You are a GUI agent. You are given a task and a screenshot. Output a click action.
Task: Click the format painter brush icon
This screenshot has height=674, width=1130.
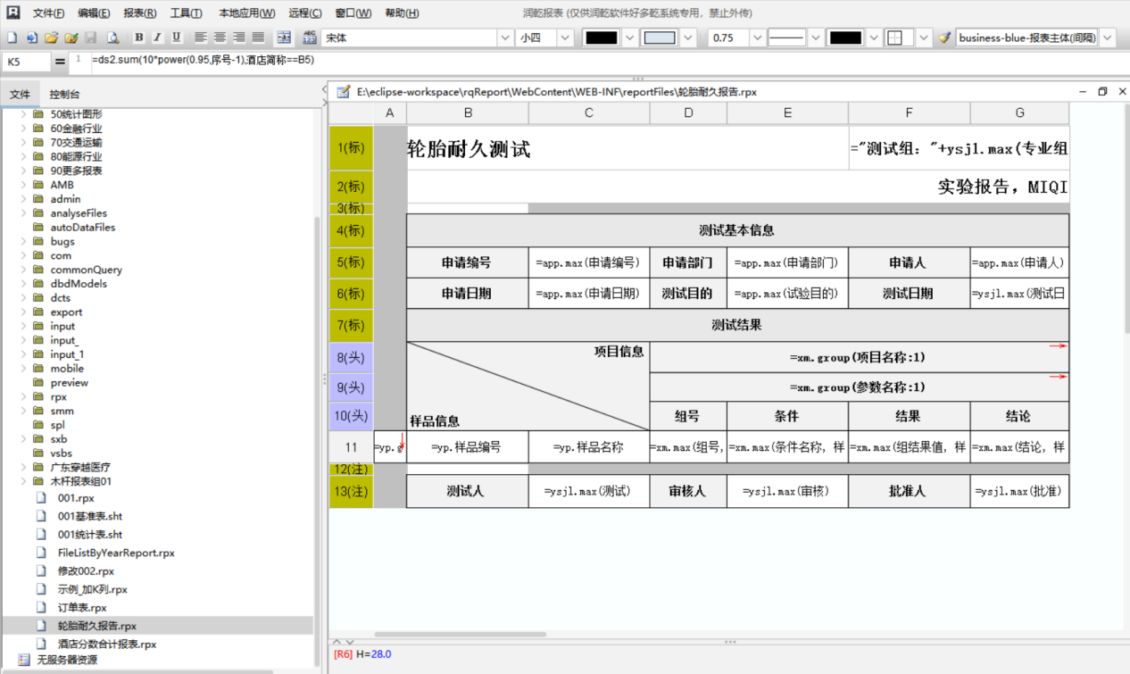click(944, 37)
